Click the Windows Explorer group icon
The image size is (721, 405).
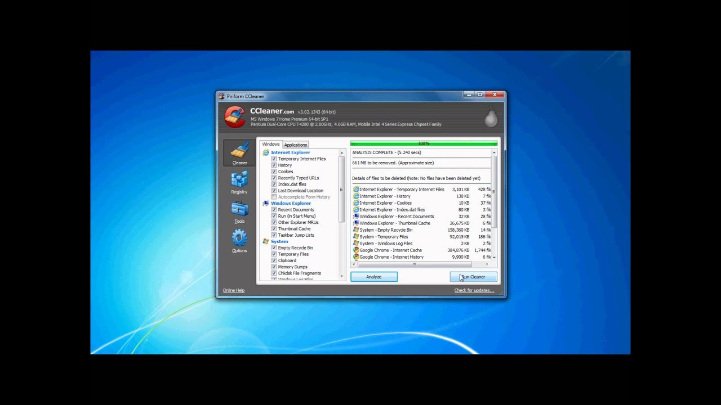tap(266, 203)
